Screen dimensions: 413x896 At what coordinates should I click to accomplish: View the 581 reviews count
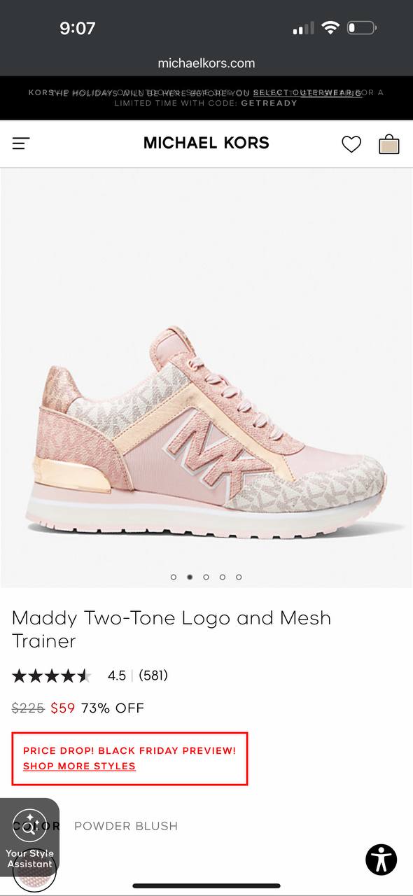pos(153,675)
